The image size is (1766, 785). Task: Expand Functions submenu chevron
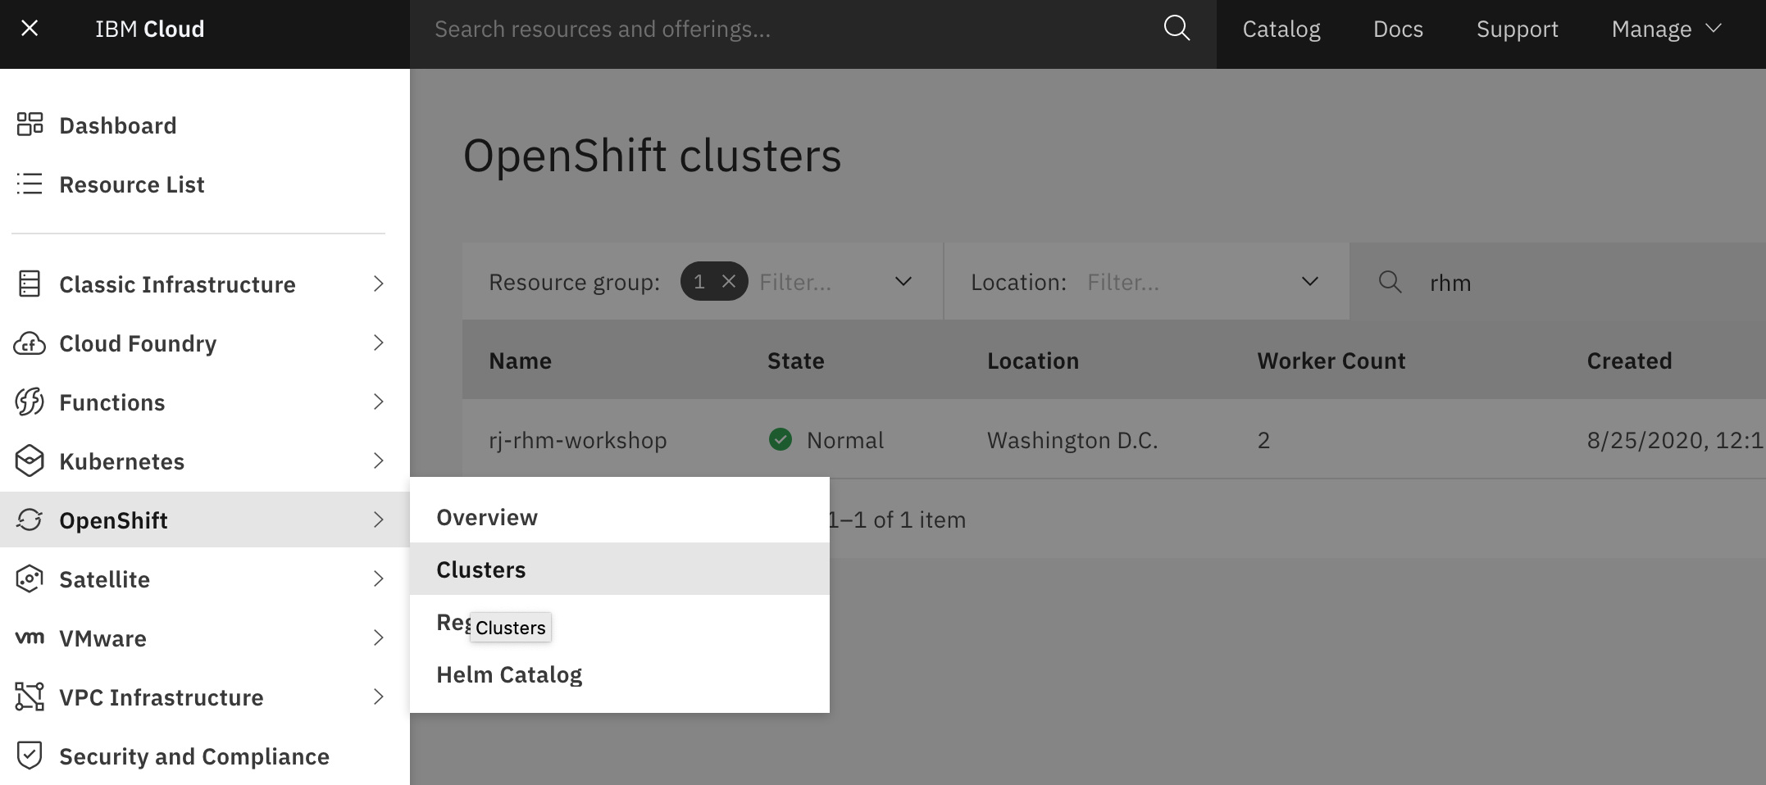[x=378, y=402]
